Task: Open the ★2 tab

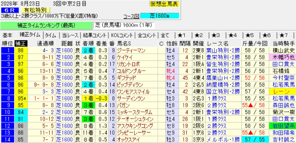Action: 199,35
